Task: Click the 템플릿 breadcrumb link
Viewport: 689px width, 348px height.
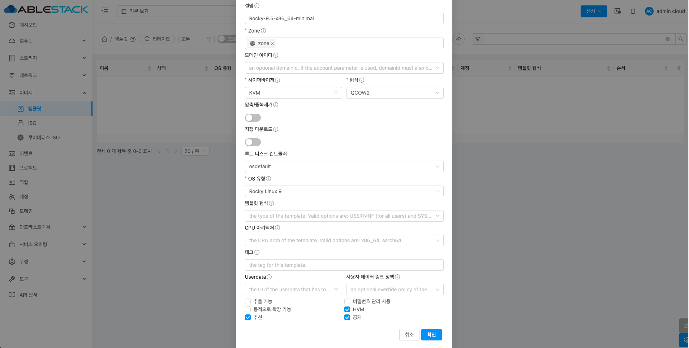Action: tap(121, 39)
